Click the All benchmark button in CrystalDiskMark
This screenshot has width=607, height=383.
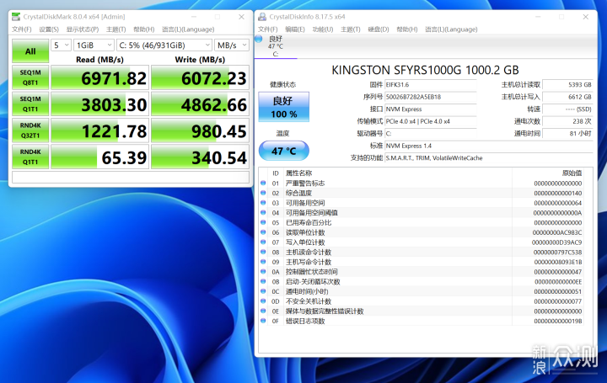30,51
